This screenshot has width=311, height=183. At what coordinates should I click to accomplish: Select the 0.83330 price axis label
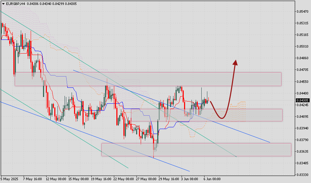(303, 175)
